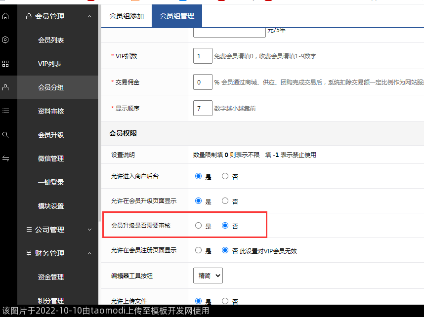This screenshot has width=424, height=317.
Task: Click the home icon in left rail
Action: click(5, 16)
